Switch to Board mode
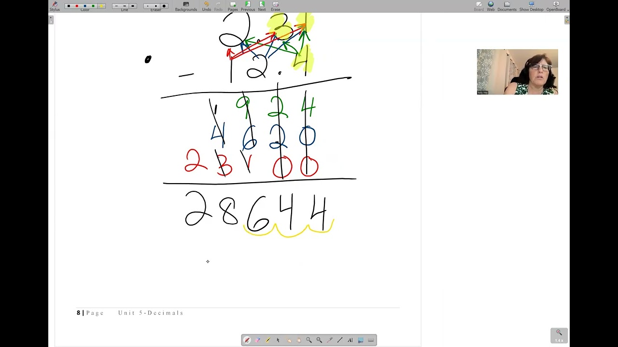The image size is (618, 347). tap(479, 6)
